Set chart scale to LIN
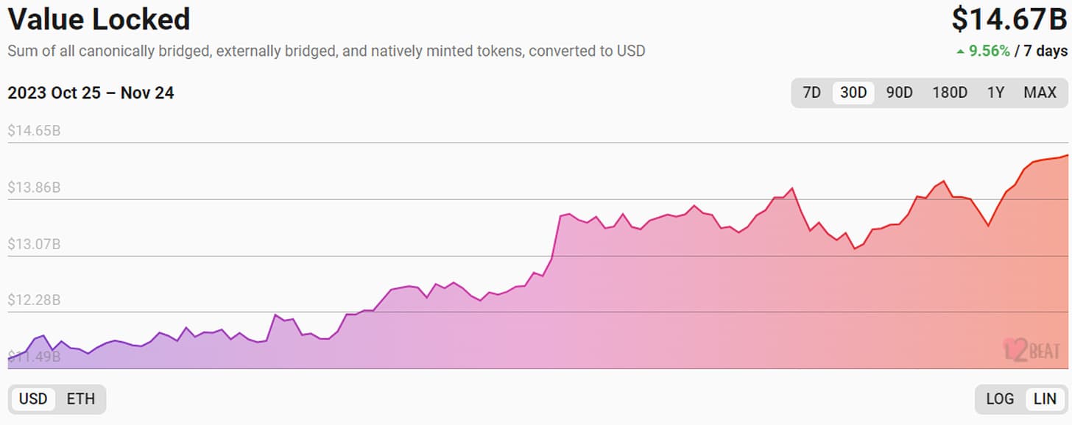Viewport: 1072px width, 425px height. tap(1045, 399)
